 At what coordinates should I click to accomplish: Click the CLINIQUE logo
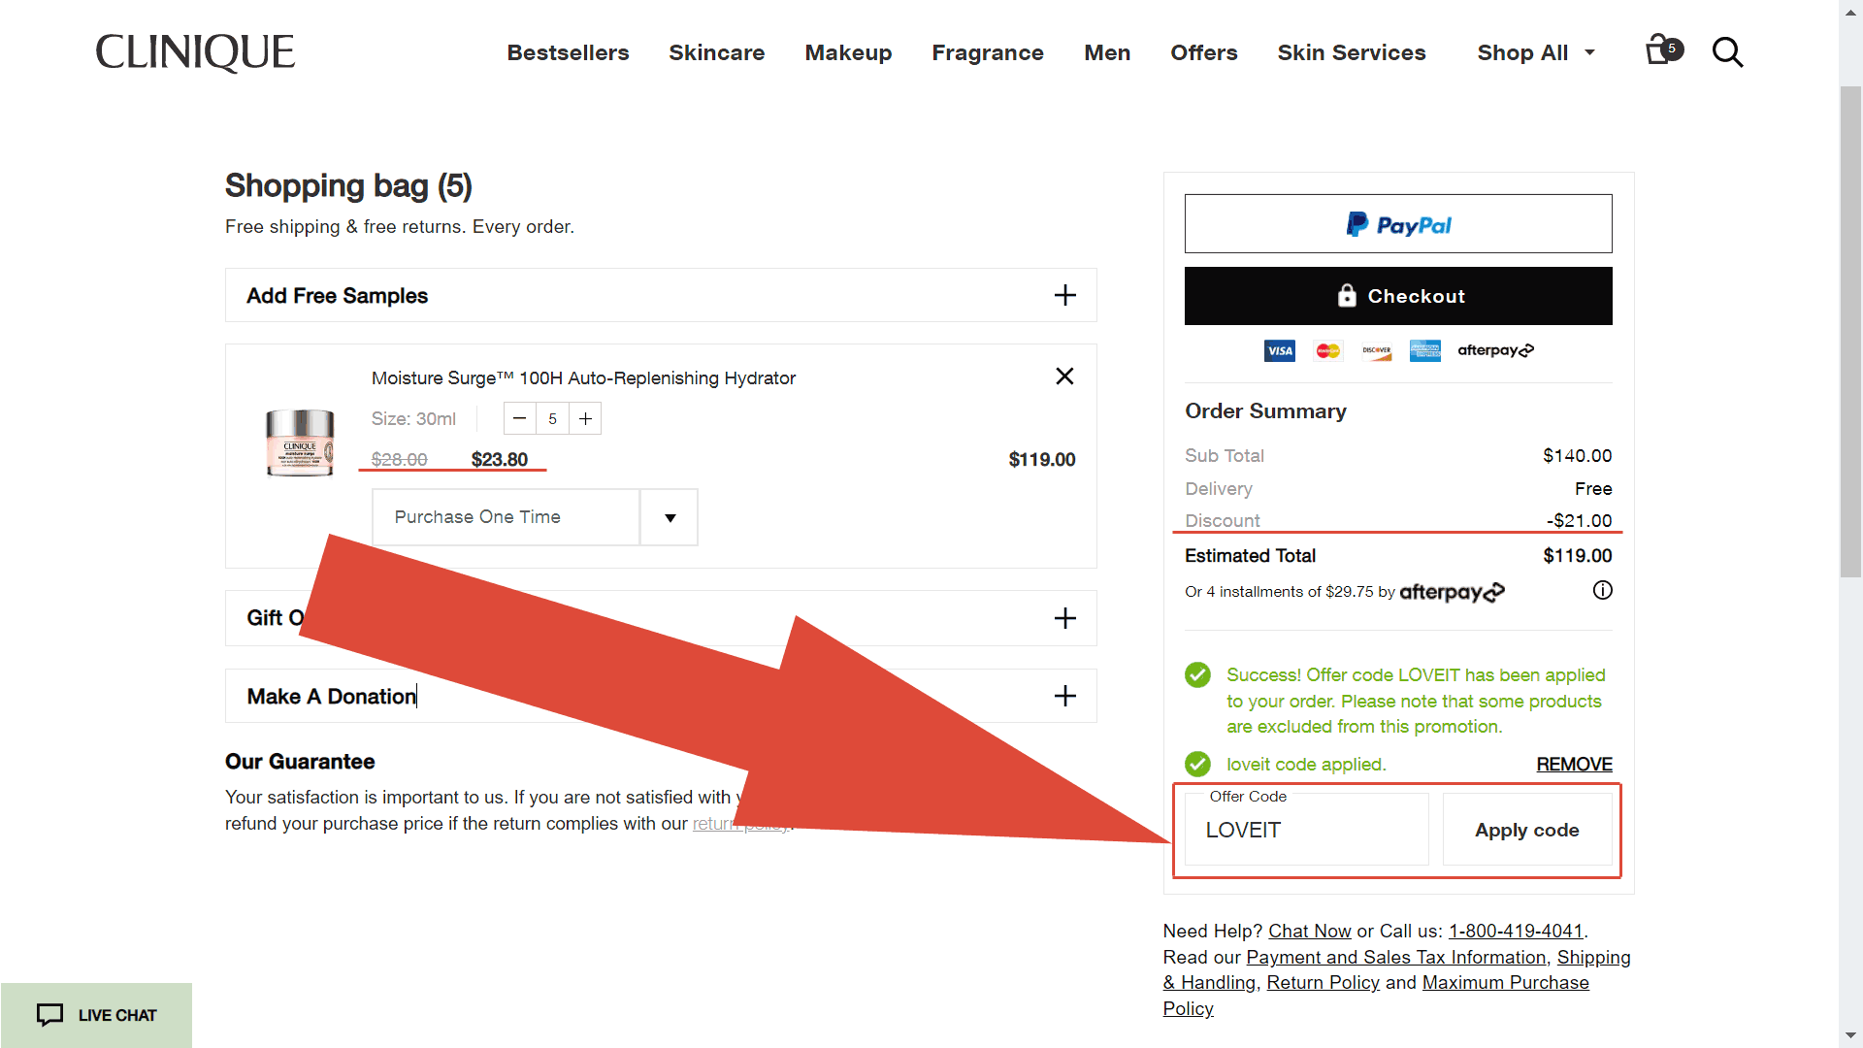(x=195, y=52)
